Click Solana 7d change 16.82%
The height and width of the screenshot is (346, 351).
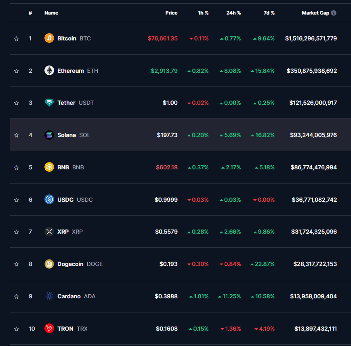pos(263,135)
